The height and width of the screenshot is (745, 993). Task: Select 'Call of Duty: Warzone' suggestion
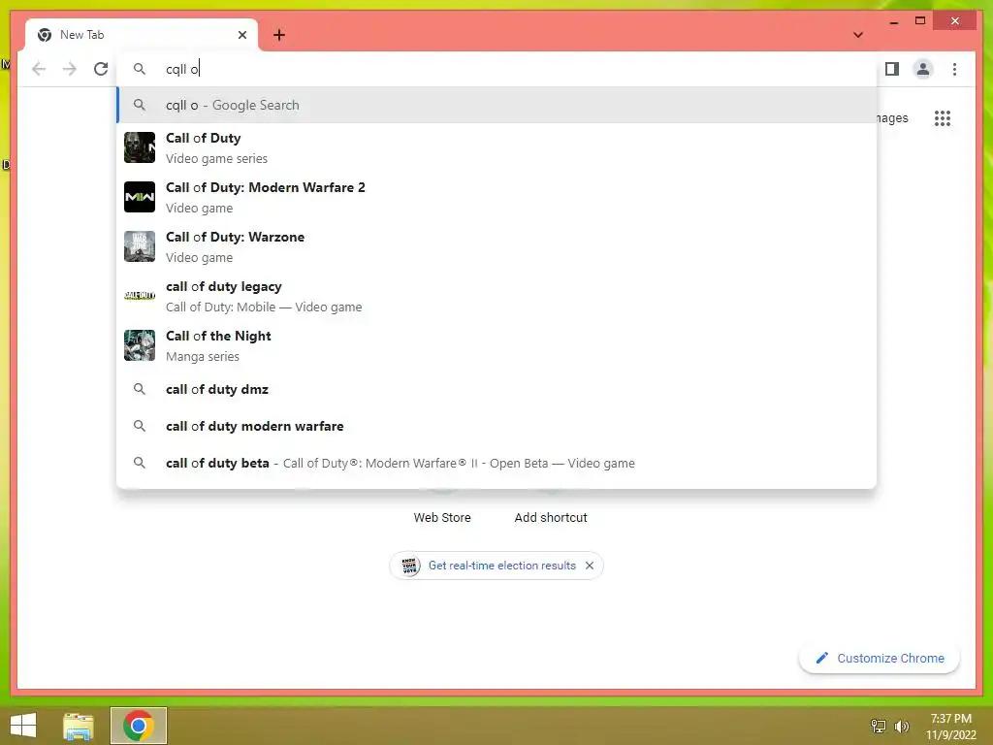pos(497,246)
